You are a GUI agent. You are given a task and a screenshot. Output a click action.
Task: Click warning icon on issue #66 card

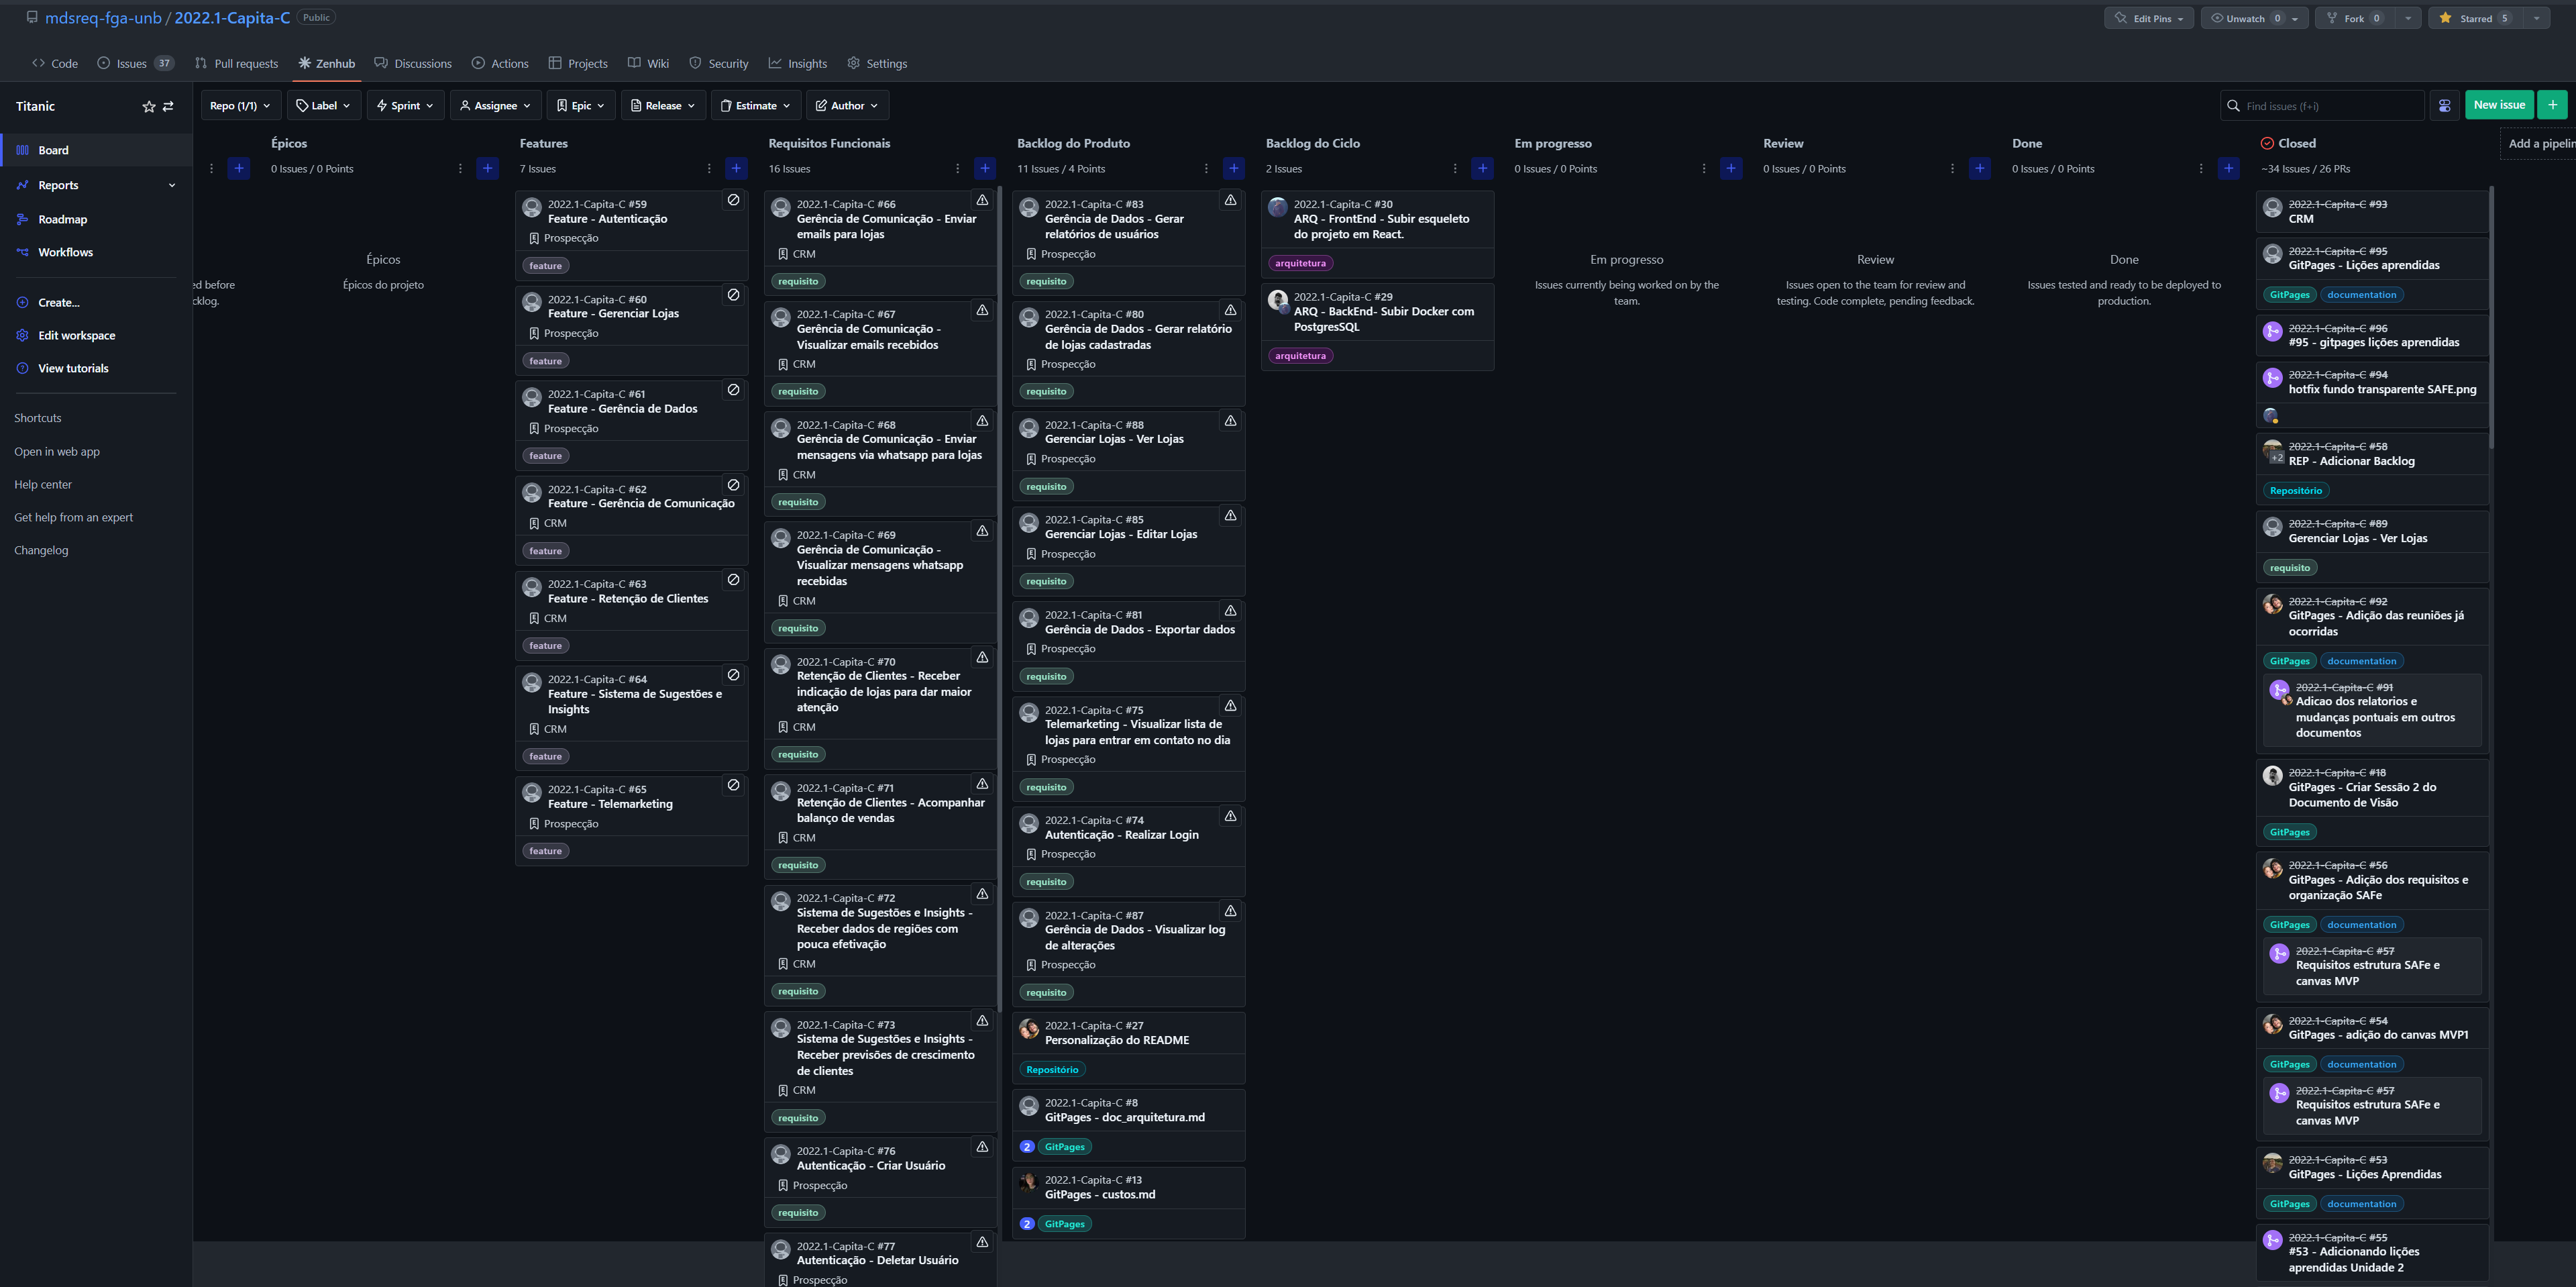[x=982, y=200]
